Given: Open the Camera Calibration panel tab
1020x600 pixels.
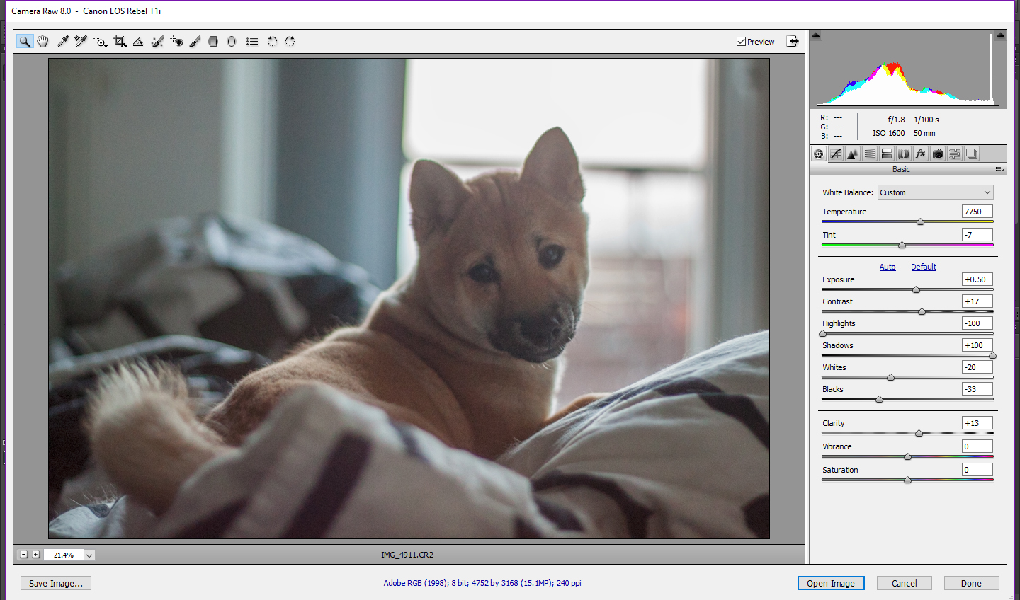Looking at the screenshot, I should pos(938,154).
